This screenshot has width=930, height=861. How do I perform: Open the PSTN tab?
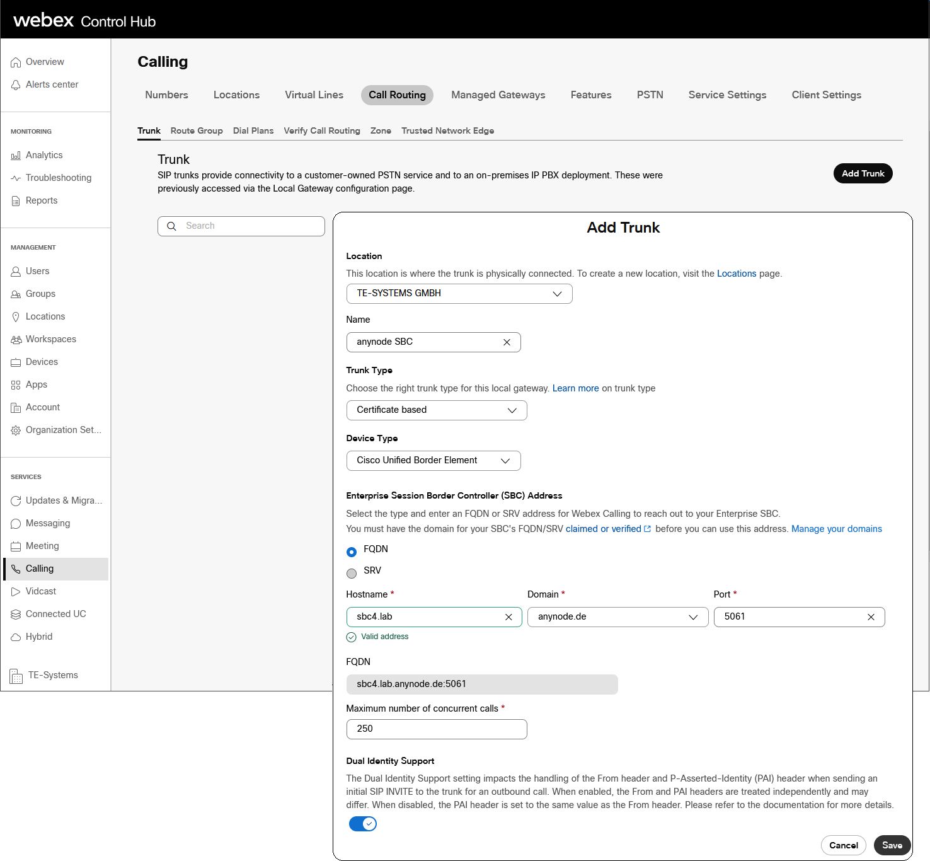[650, 95]
